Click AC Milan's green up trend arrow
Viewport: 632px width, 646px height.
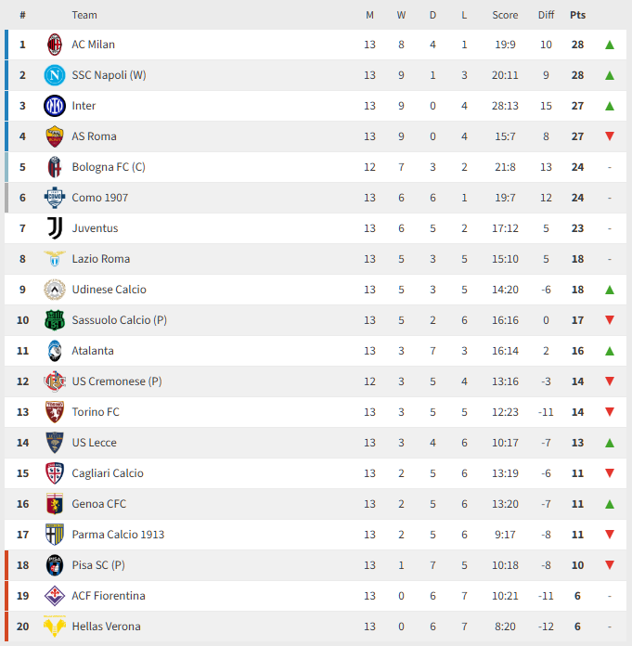point(610,45)
